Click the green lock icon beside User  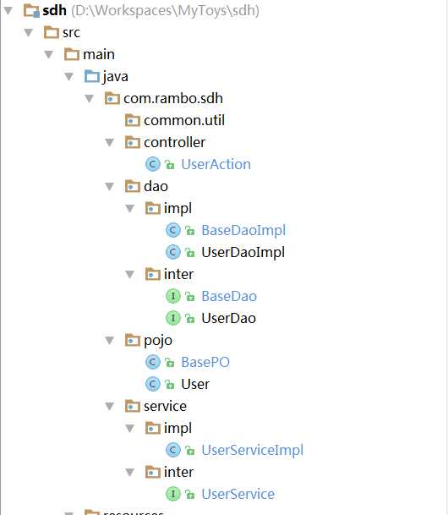coord(170,384)
